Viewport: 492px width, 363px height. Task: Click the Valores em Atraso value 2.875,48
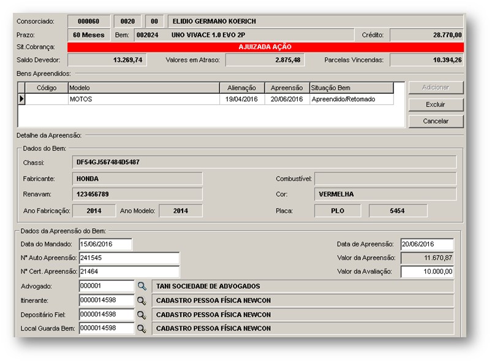tap(265, 60)
